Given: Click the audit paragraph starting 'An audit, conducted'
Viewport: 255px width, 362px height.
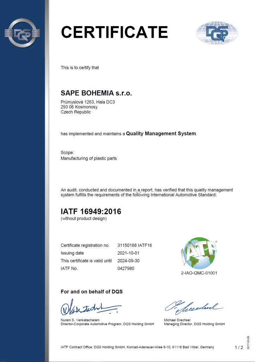Looking at the screenshot, I should [147, 192].
